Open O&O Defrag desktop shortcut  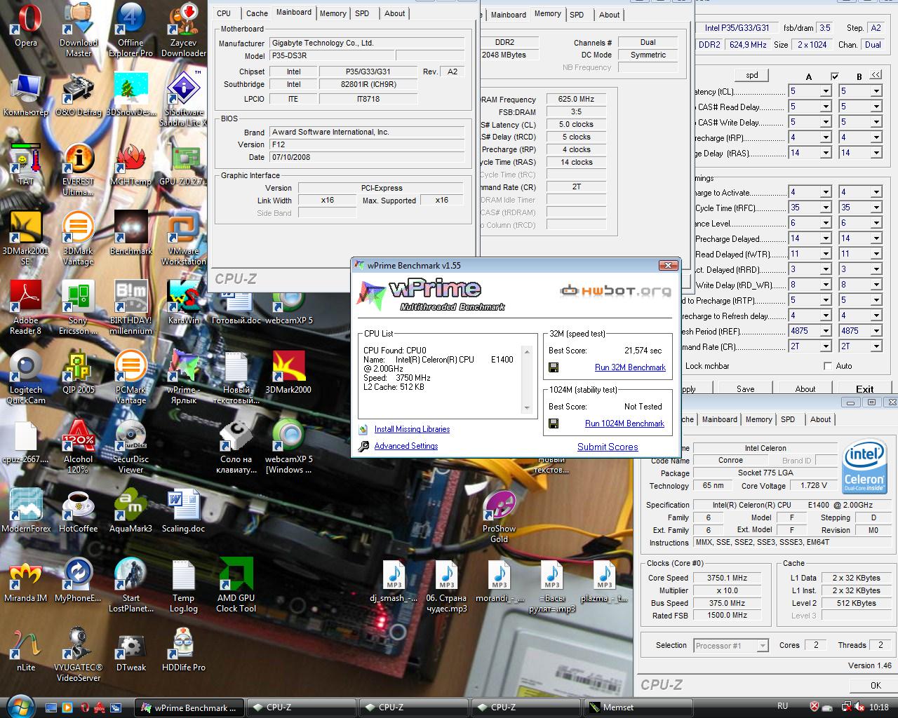coord(79,95)
